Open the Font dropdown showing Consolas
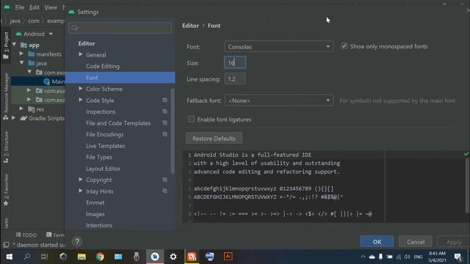Image resolution: width=470 pixels, height=264 pixels. click(279, 46)
